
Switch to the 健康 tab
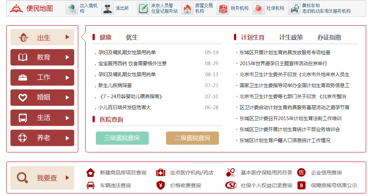tap(105, 37)
